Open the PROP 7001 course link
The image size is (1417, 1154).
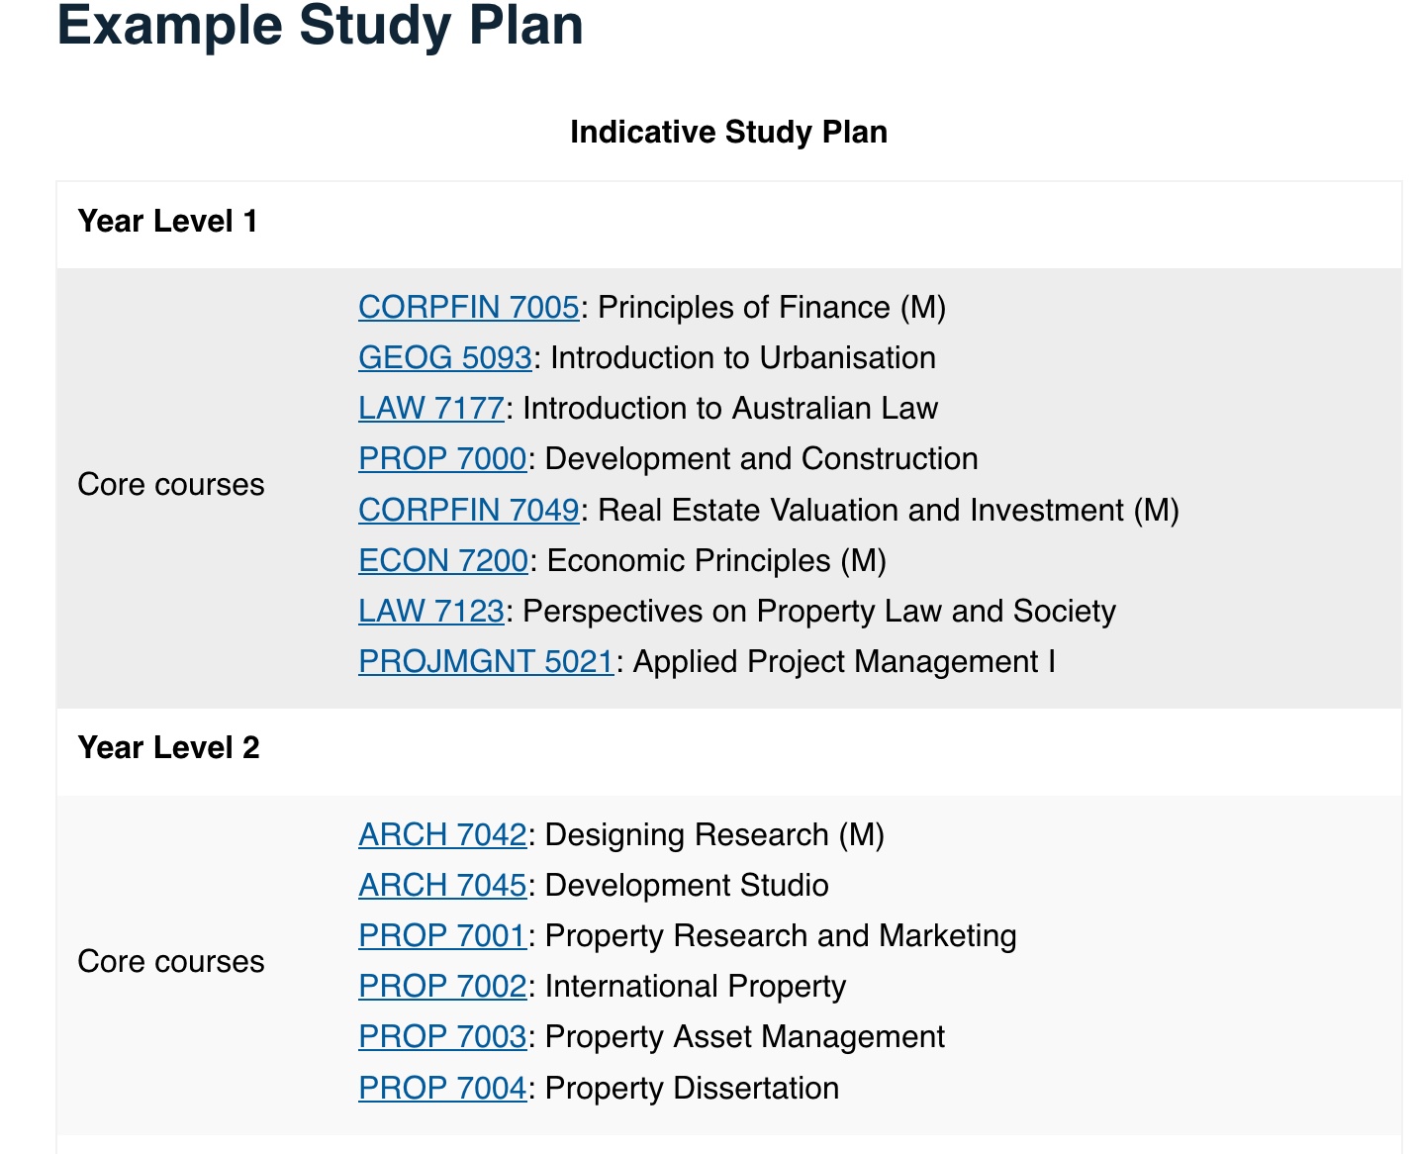pos(442,936)
